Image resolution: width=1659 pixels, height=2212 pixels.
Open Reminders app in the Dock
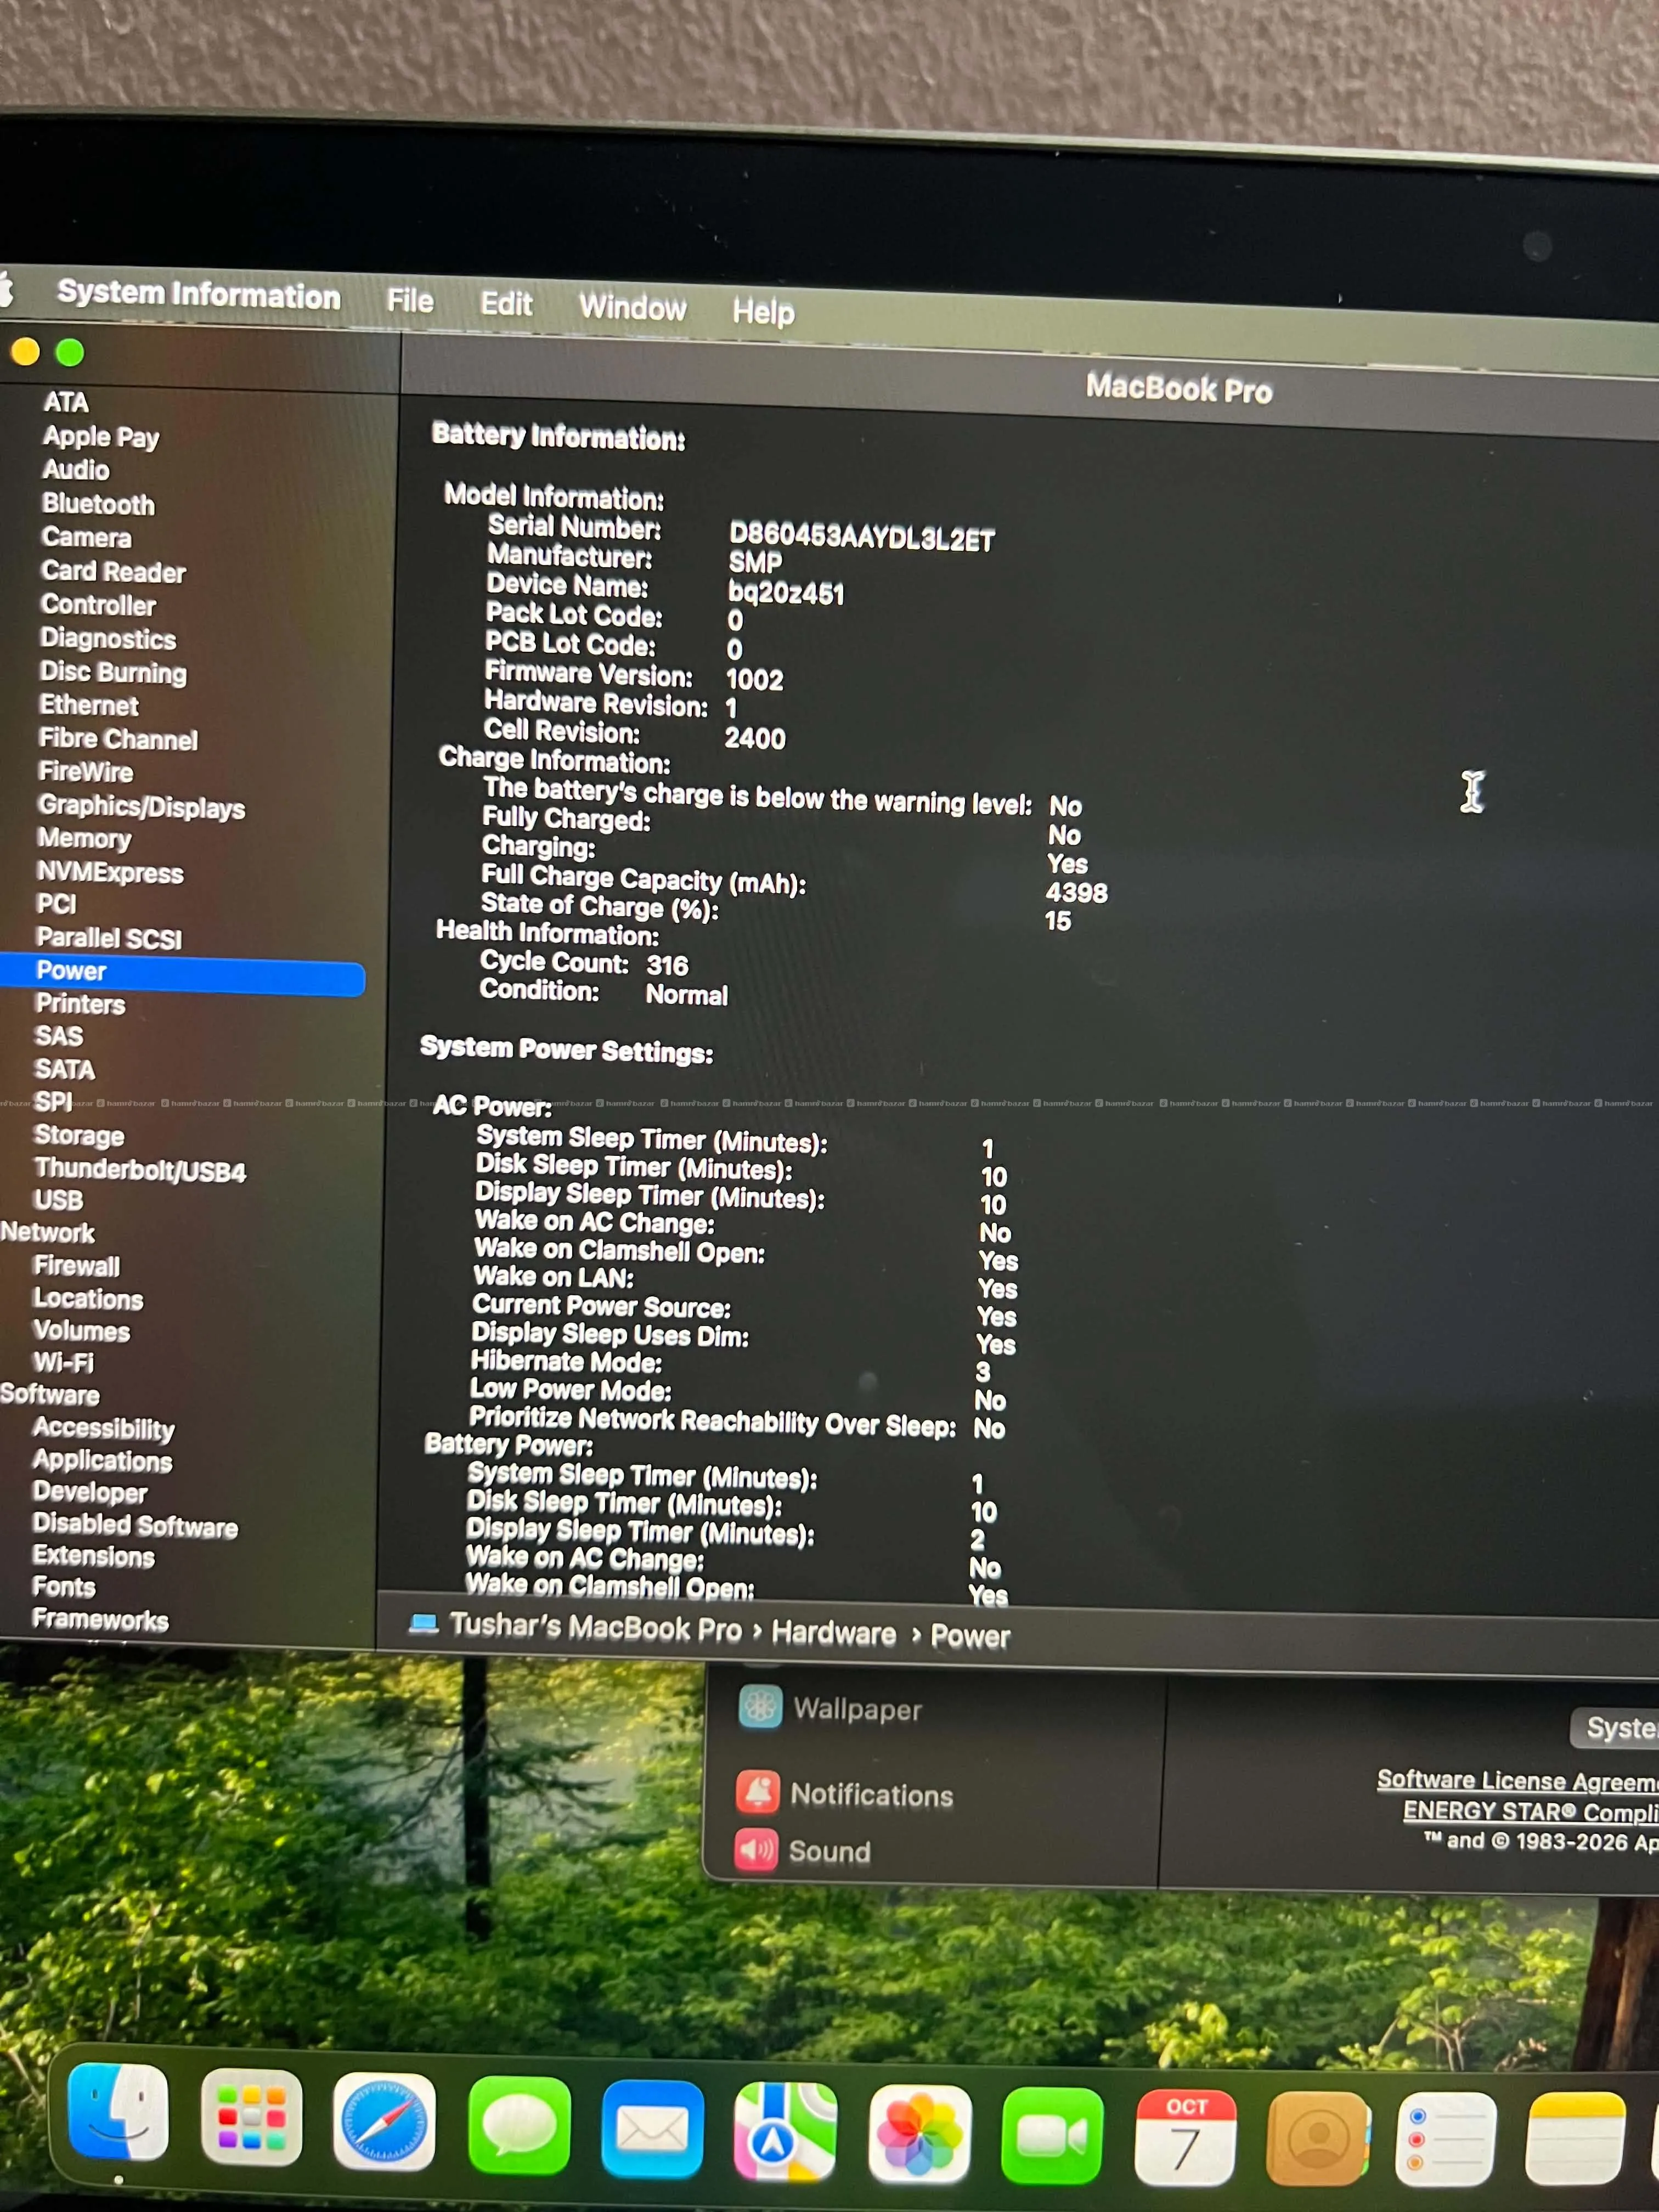[x=1446, y=2139]
